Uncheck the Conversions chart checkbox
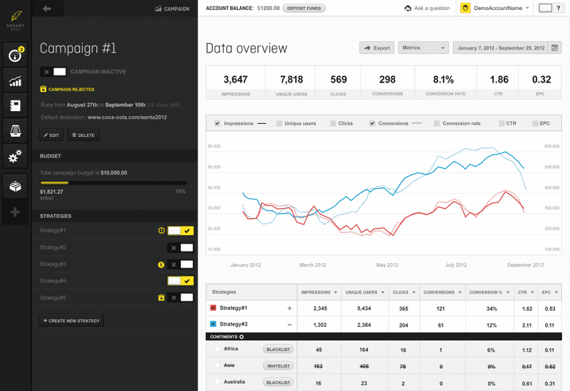This screenshot has height=391, width=570. [x=372, y=123]
